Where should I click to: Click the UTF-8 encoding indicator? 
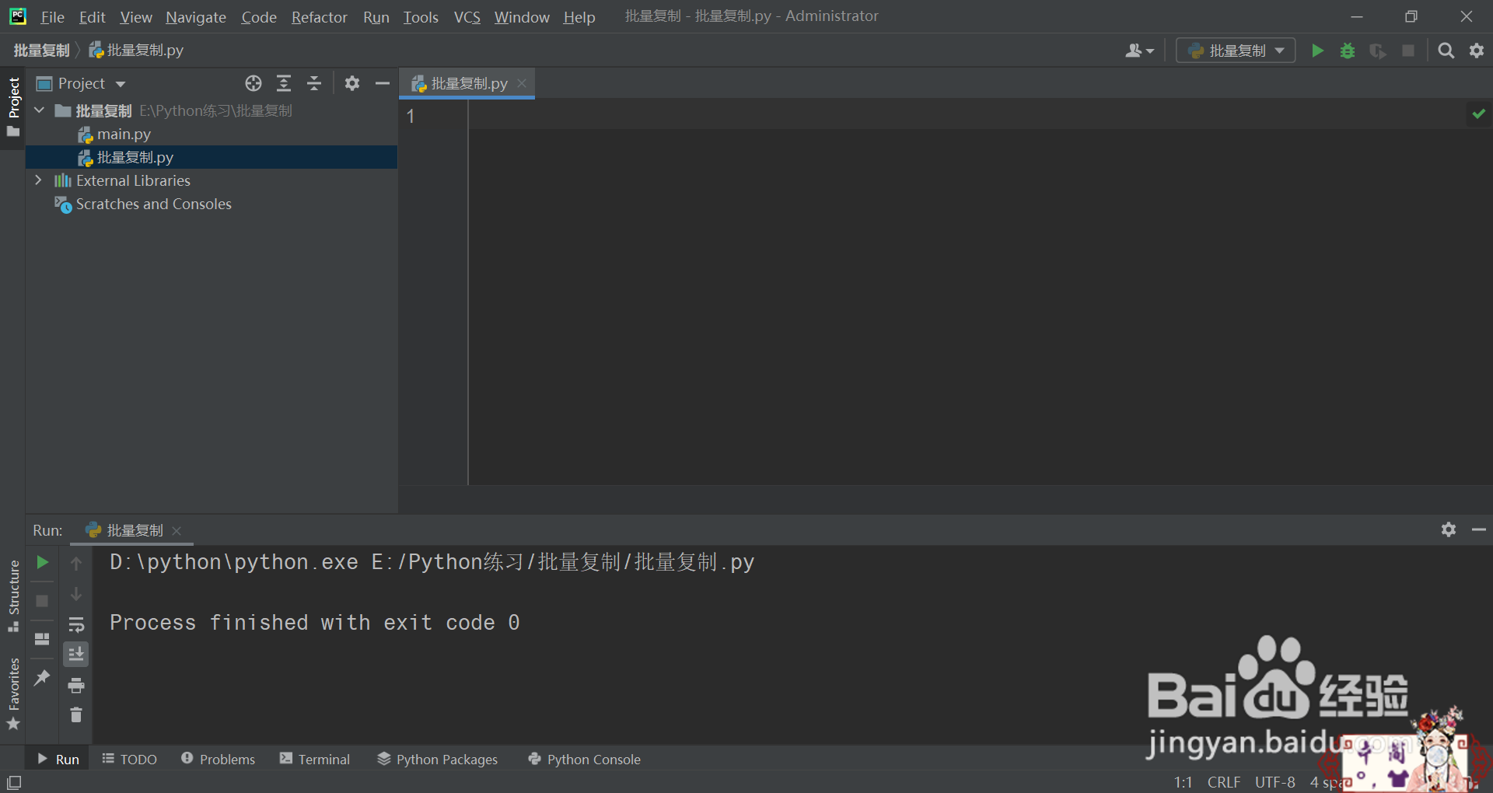click(1274, 782)
